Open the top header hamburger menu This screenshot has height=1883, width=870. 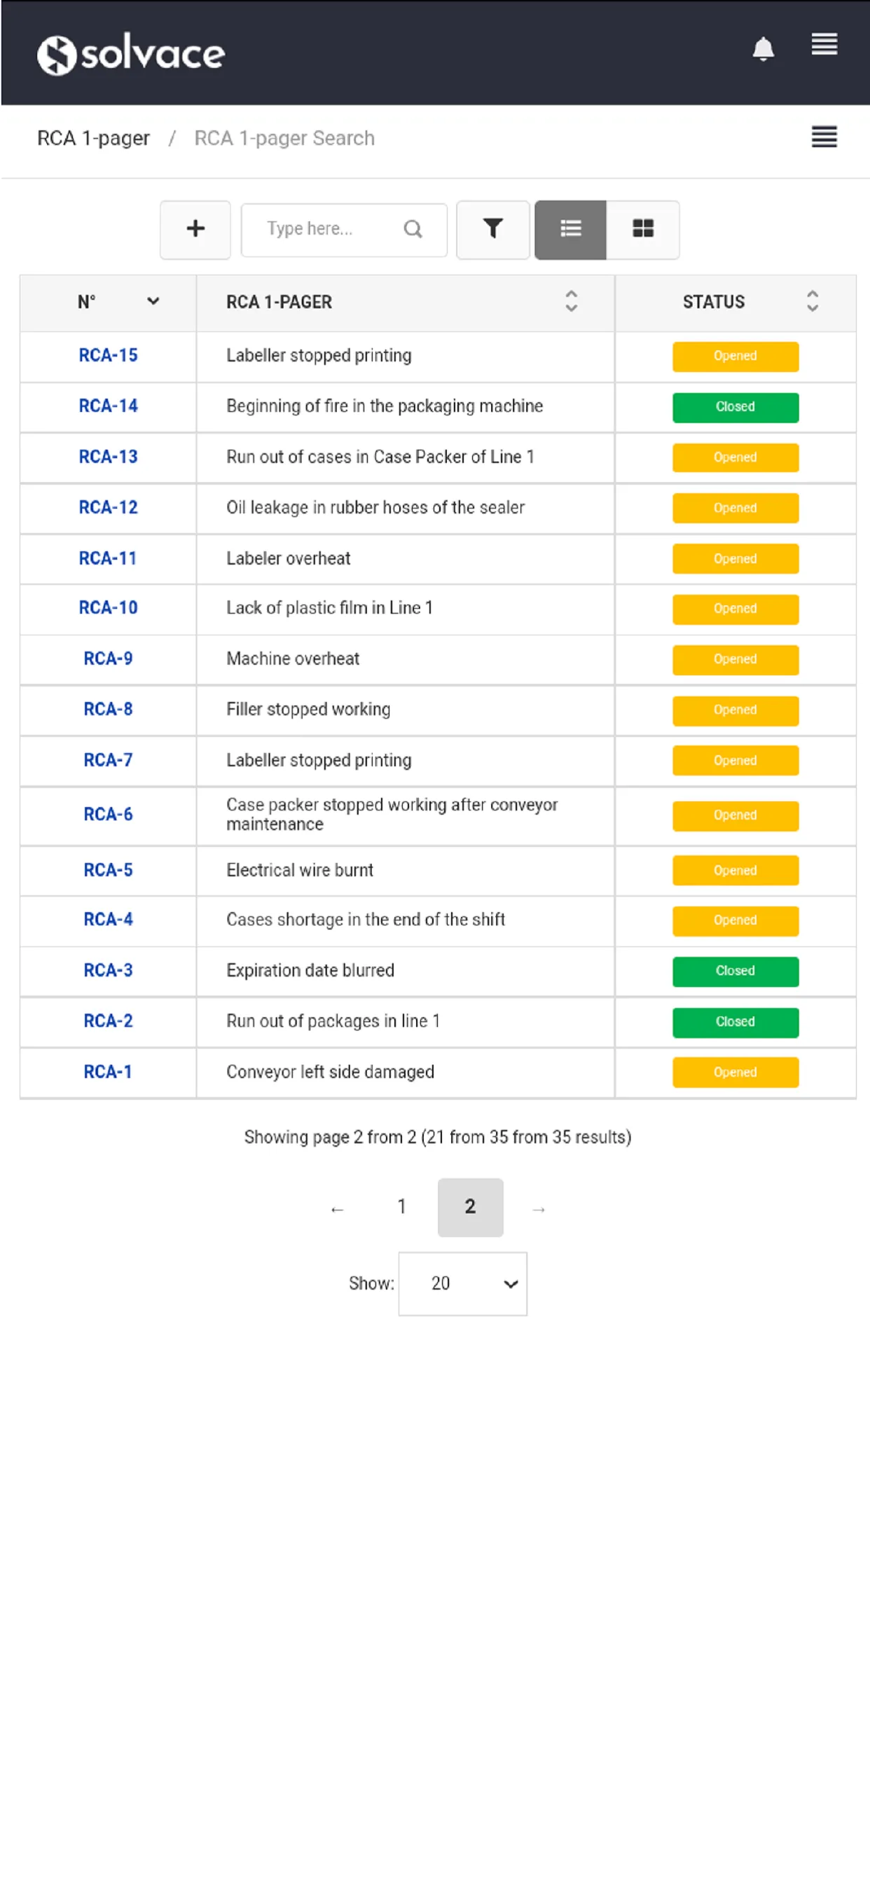tap(823, 45)
